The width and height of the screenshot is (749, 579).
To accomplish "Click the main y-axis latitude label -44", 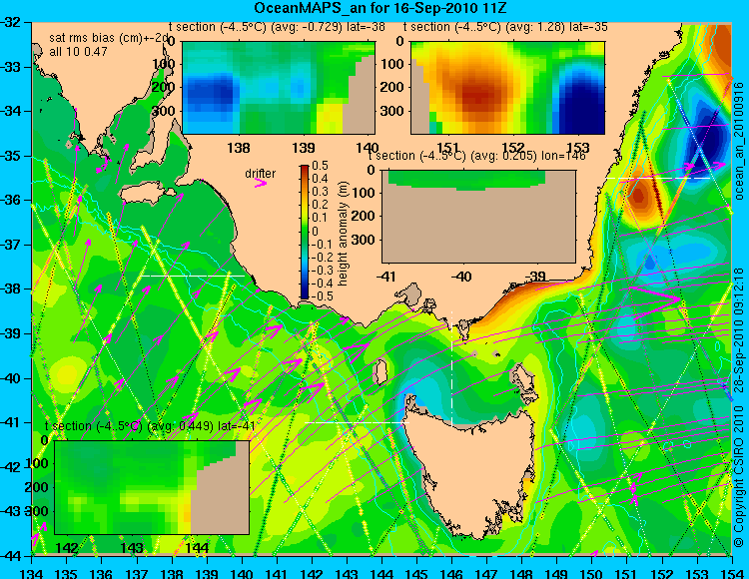I will (x=11, y=556).
